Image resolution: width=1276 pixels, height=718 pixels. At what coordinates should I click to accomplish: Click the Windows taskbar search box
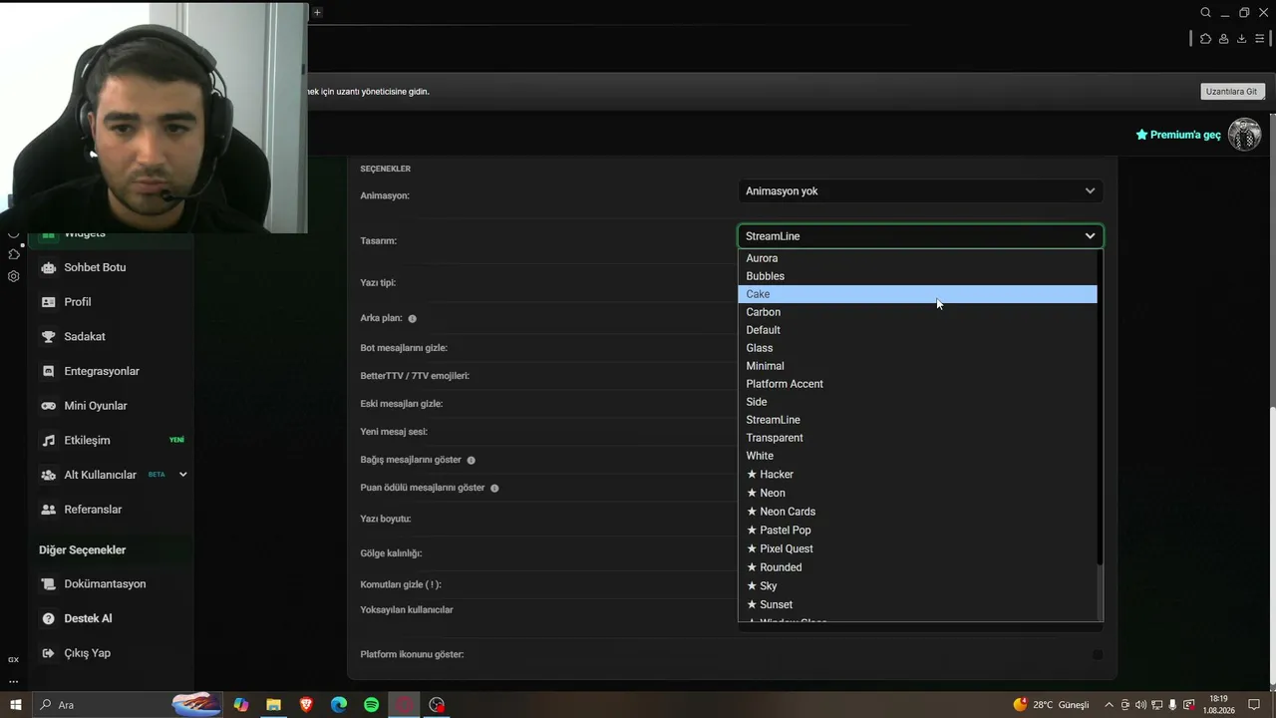[128, 705]
